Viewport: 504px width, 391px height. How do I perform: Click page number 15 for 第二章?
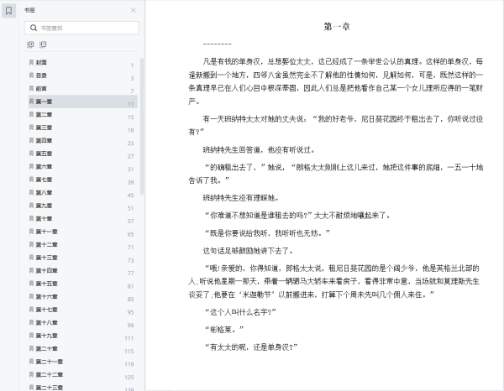pyautogui.click(x=130, y=117)
